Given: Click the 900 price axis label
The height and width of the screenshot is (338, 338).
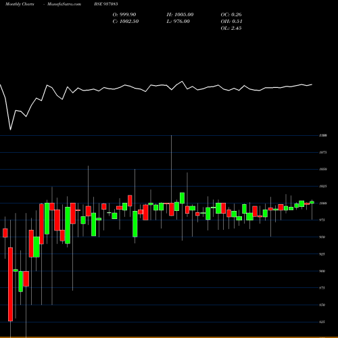Looking at the screenshot, I should pos(322,271).
